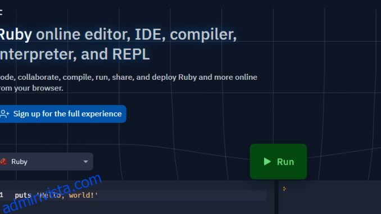The width and height of the screenshot is (381, 214).
Task: Open the Ruby language selector dropdown
Action: pos(46,162)
